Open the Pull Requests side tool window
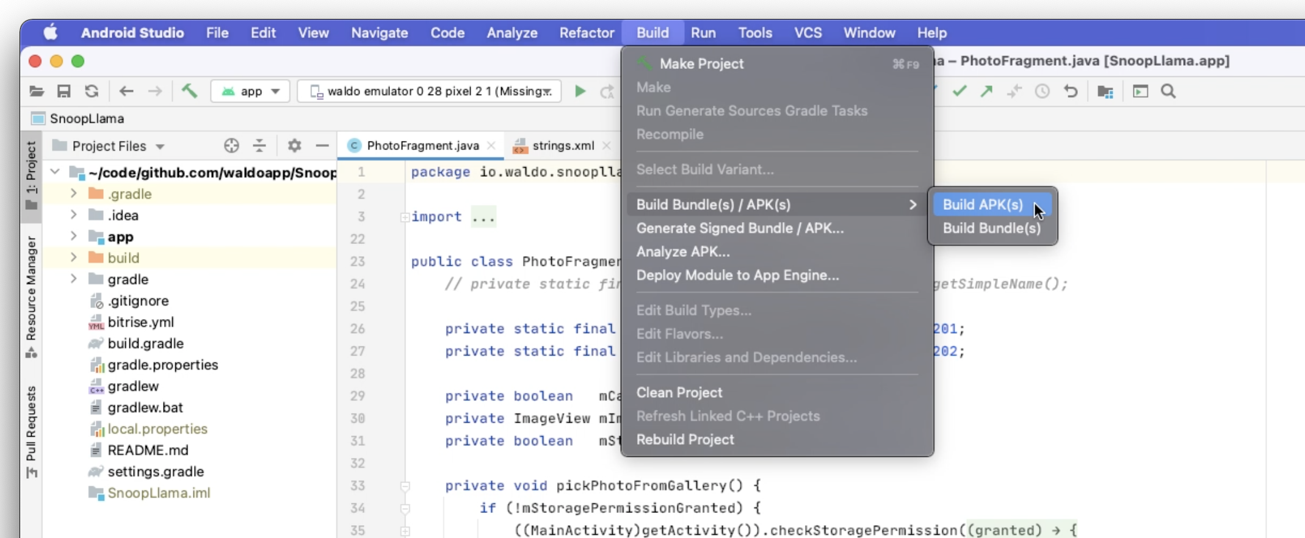The width and height of the screenshot is (1305, 538). 31,432
